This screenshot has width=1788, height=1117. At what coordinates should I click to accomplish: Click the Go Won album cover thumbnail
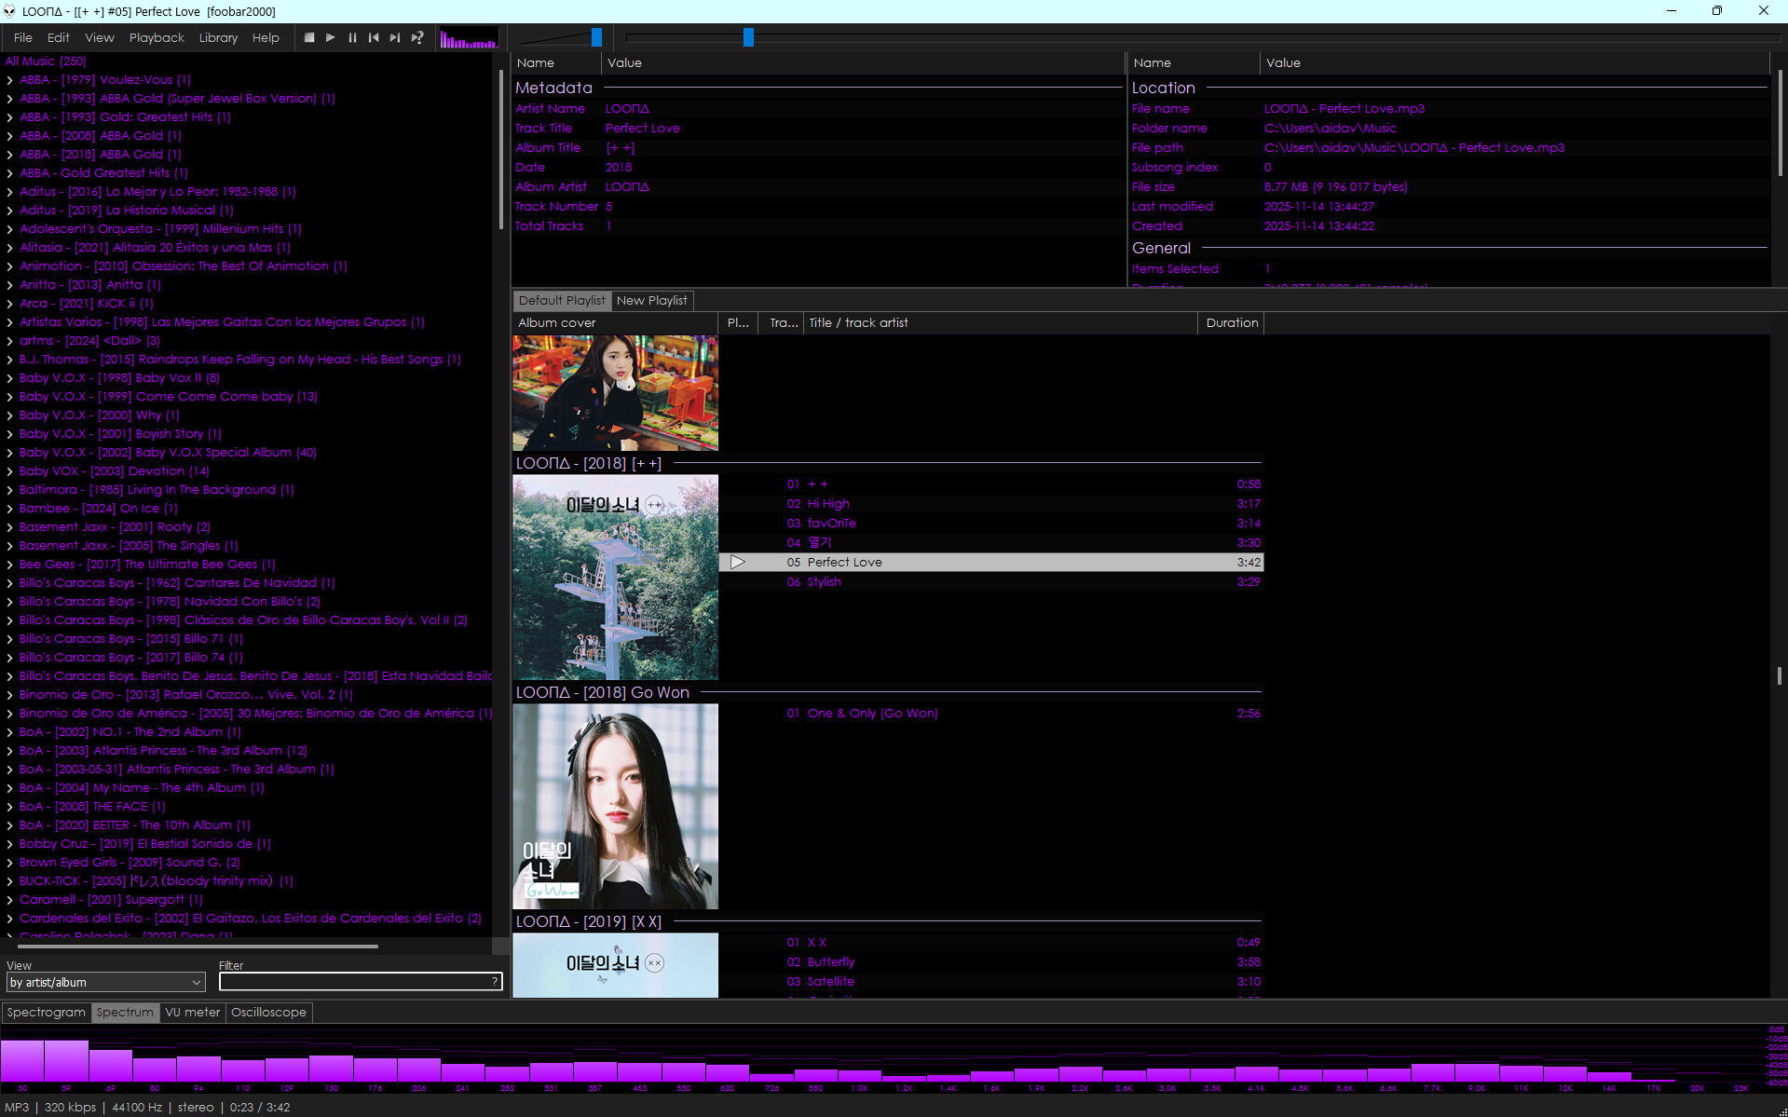click(x=615, y=807)
